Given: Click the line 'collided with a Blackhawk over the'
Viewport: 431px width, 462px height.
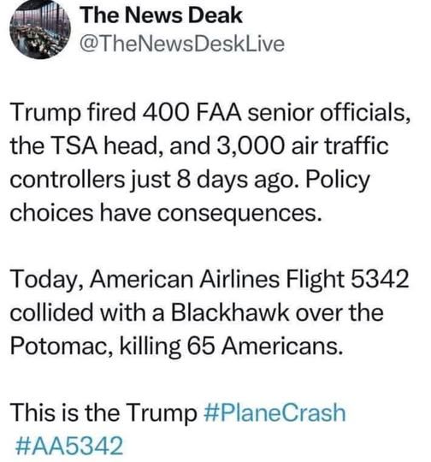Looking at the screenshot, I should (x=197, y=312).
